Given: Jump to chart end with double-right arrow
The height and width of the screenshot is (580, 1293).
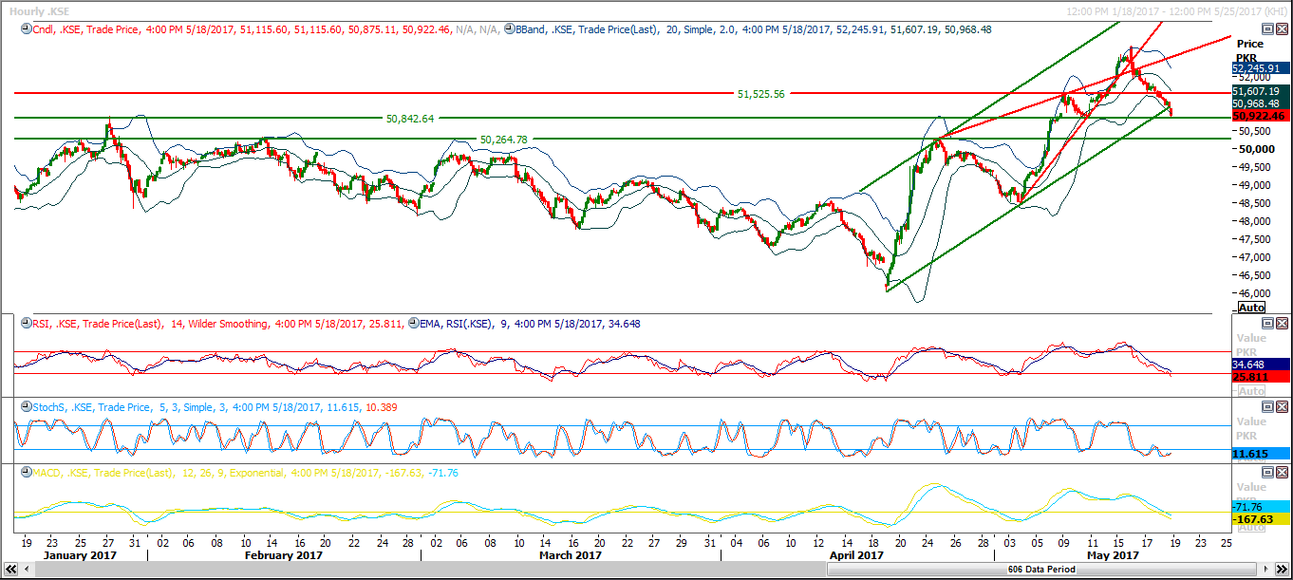Looking at the screenshot, I should (1282, 570).
